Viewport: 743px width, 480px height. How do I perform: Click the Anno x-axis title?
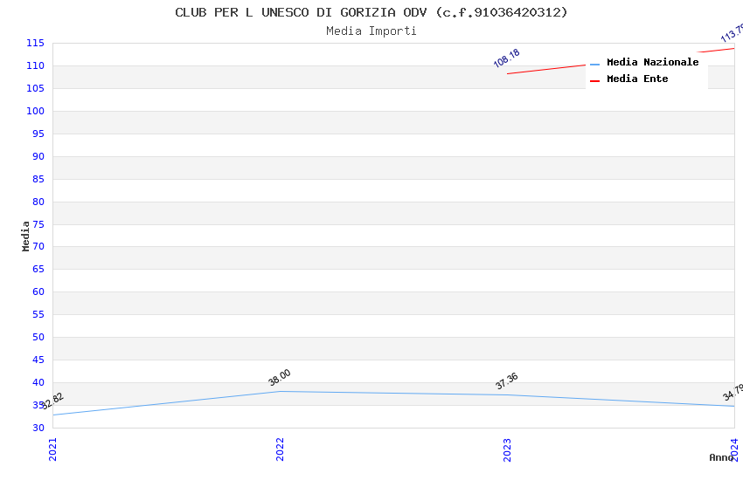(721, 457)
